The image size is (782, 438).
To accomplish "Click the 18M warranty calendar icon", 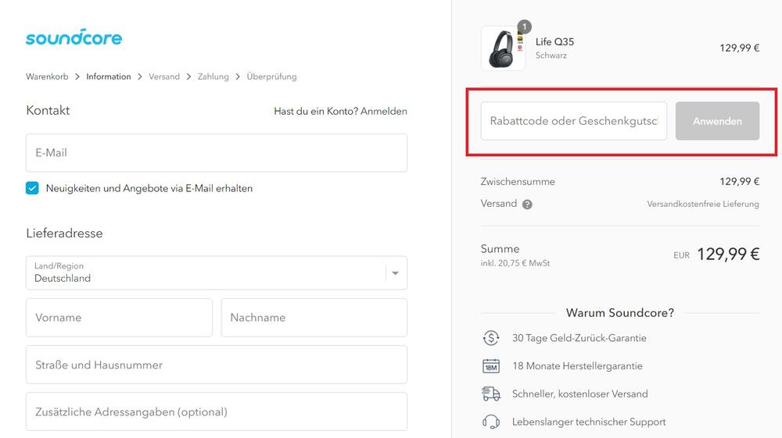I will click(x=491, y=366).
